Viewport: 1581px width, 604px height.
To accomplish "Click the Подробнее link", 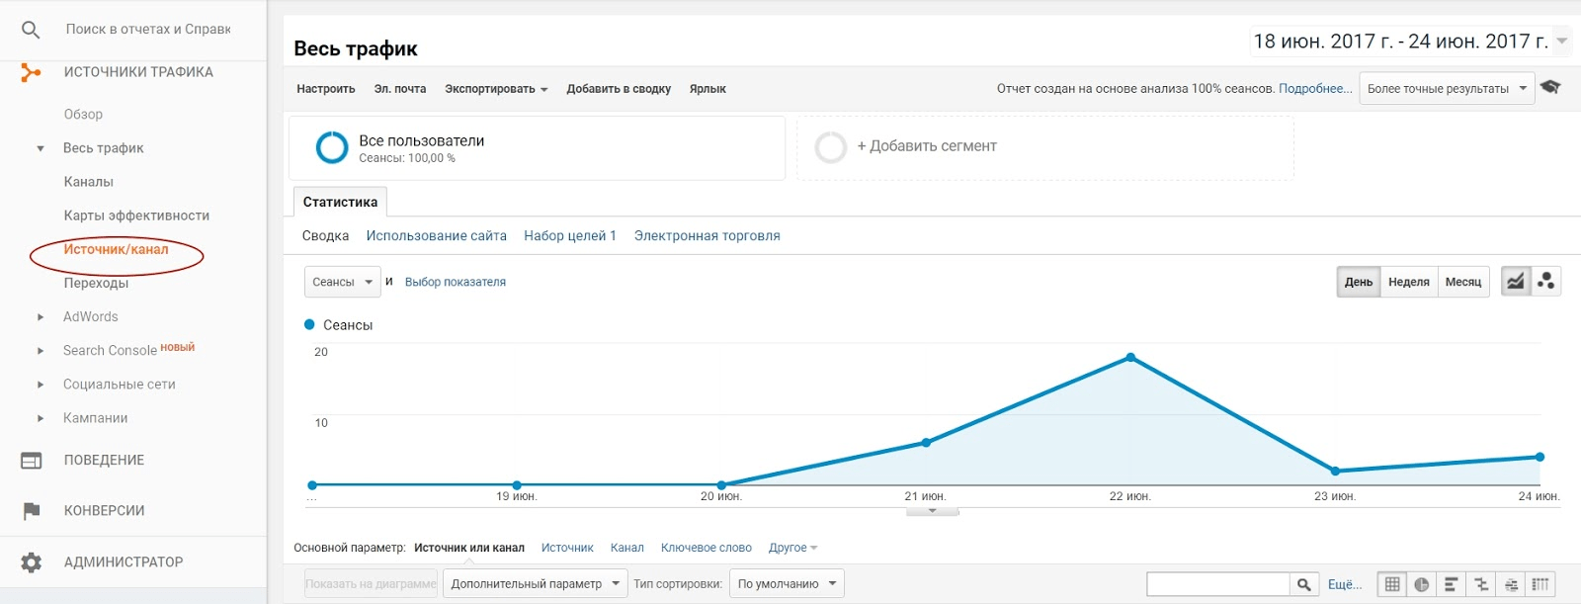I will 1315,88.
